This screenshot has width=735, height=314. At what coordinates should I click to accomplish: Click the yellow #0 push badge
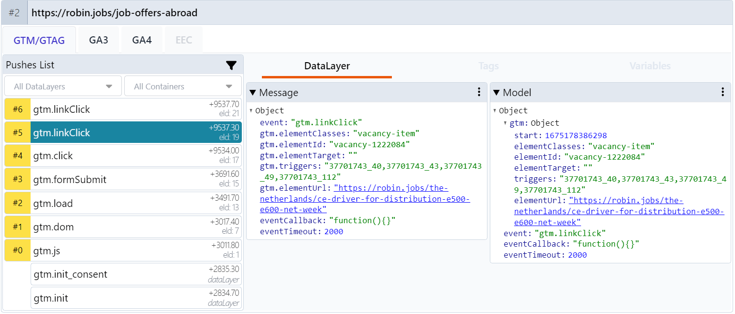click(x=17, y=251)
